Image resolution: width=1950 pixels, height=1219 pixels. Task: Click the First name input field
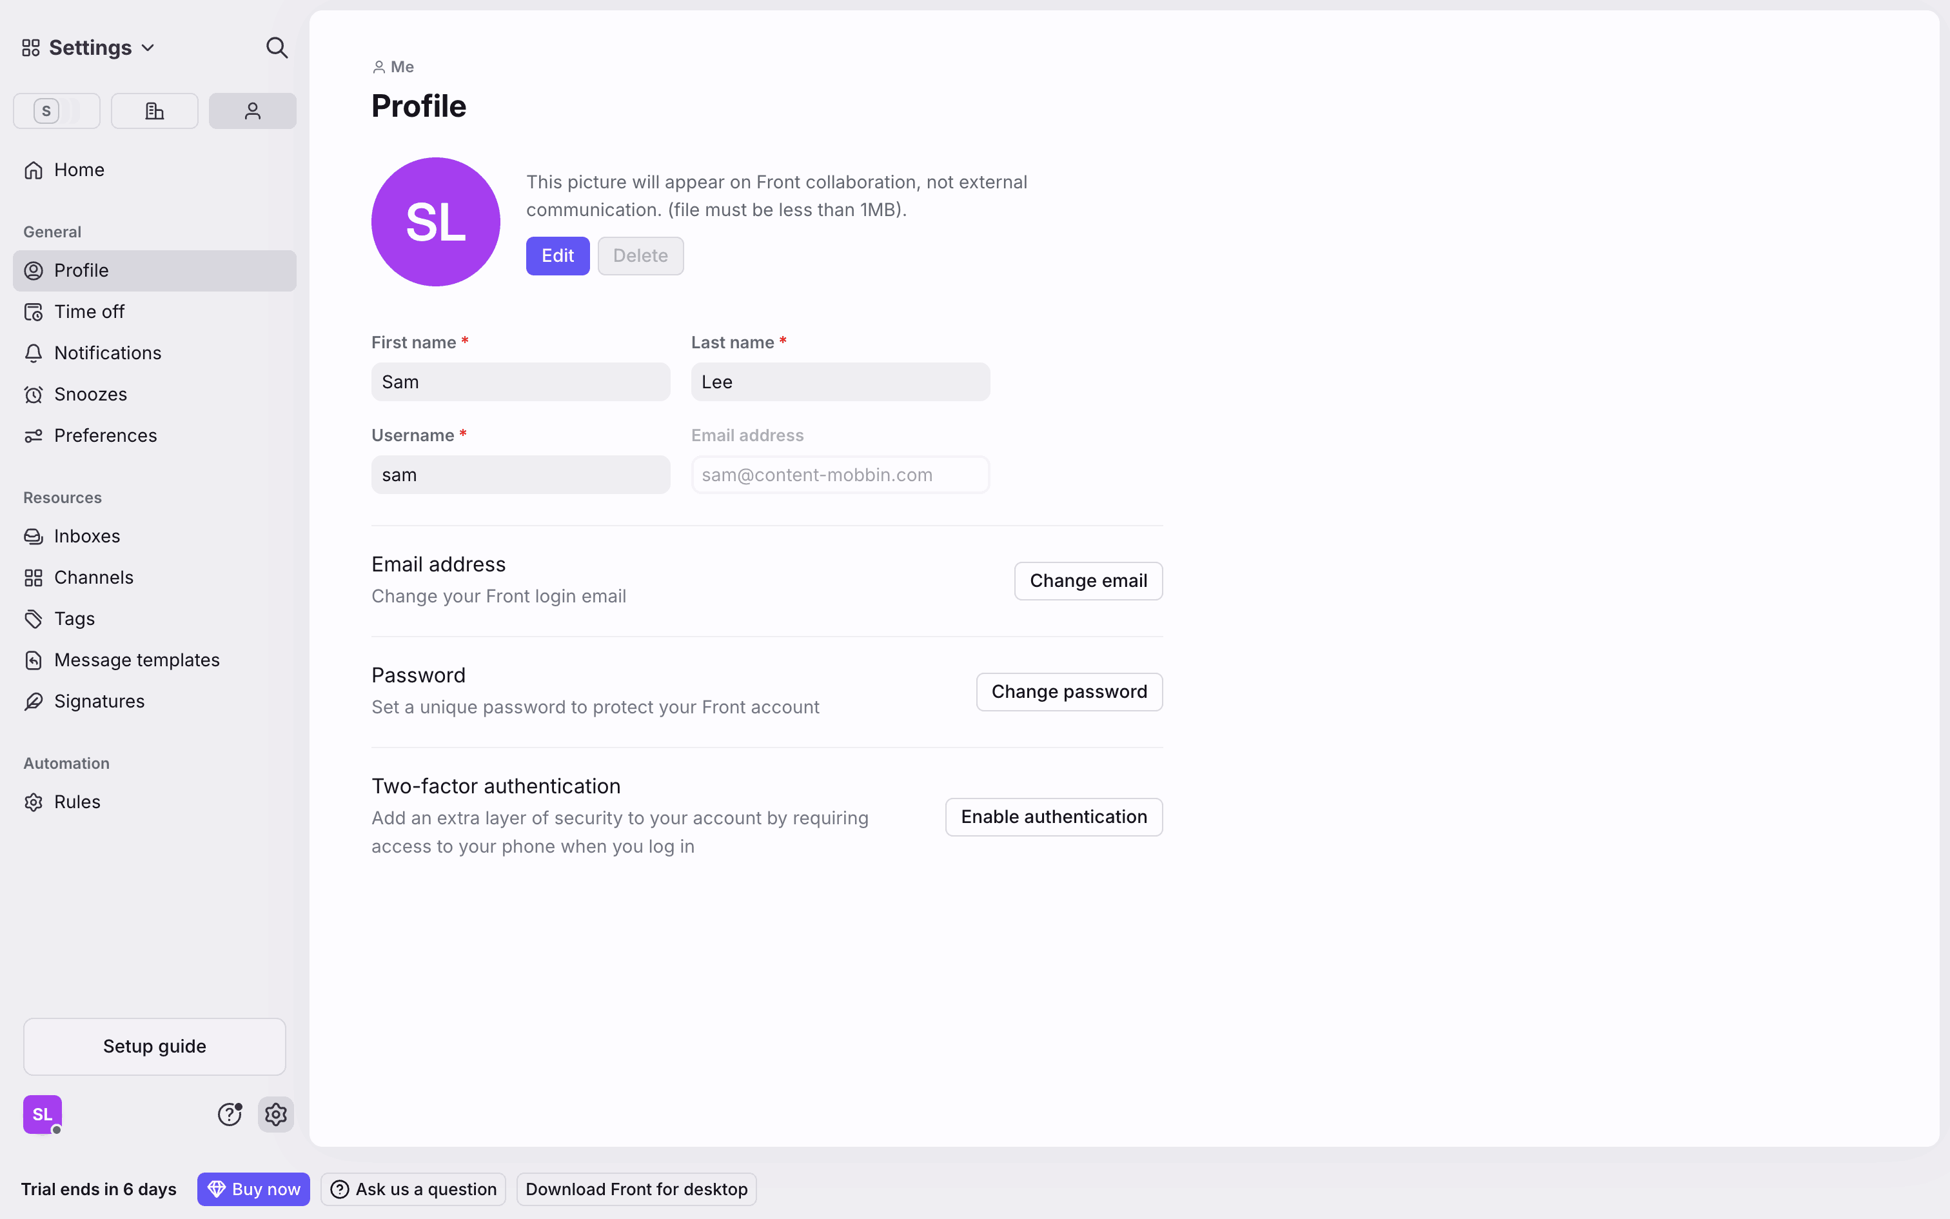(x=520, y=382)
